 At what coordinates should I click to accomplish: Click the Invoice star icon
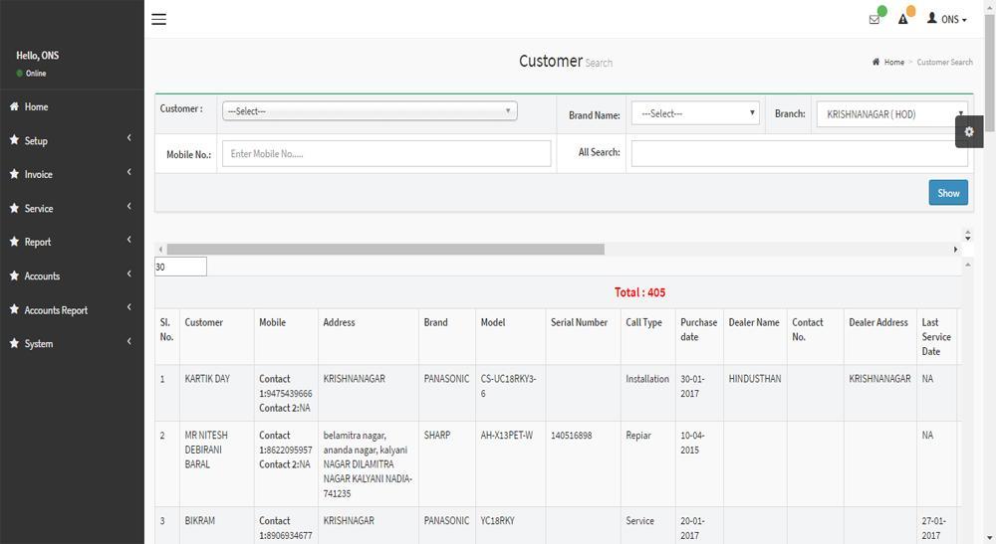click(x=14, y=174)
